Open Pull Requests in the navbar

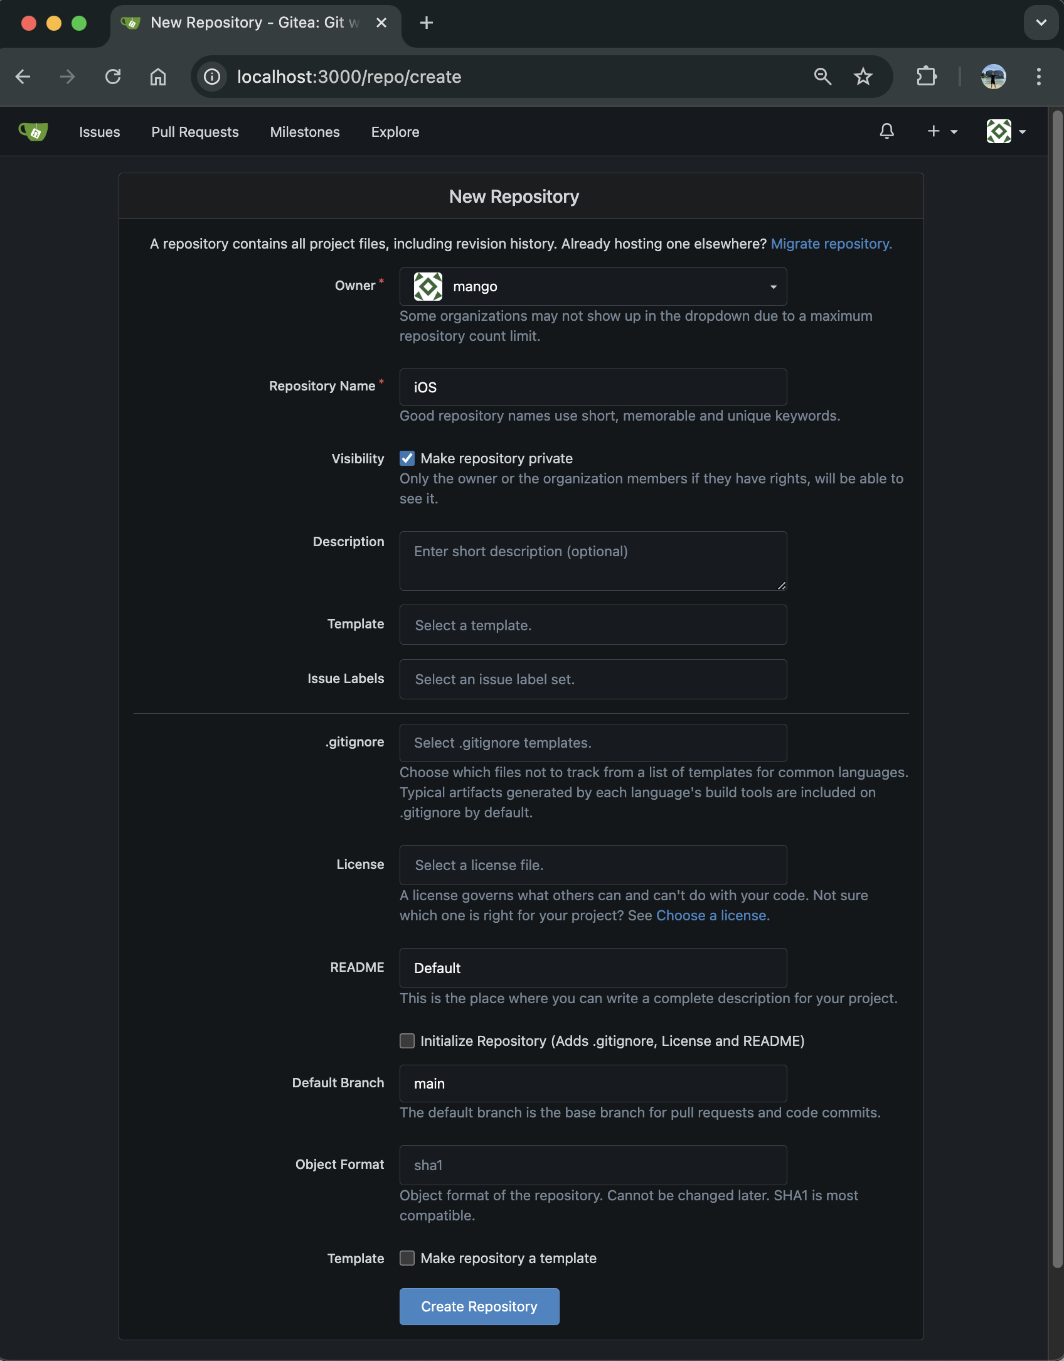coord(195,132)
